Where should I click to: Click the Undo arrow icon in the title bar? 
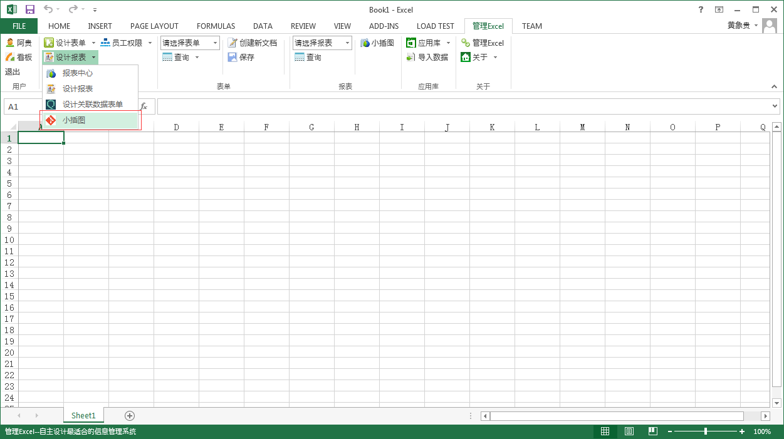coord(49,9)
